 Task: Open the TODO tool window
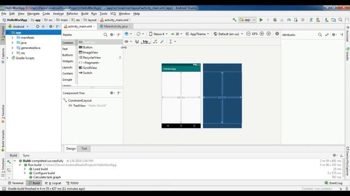click(72, 183)
